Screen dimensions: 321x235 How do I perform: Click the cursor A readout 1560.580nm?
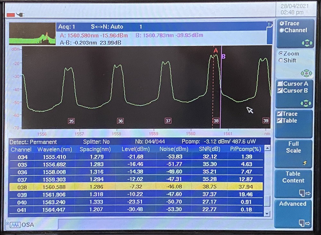coord(94,36)
